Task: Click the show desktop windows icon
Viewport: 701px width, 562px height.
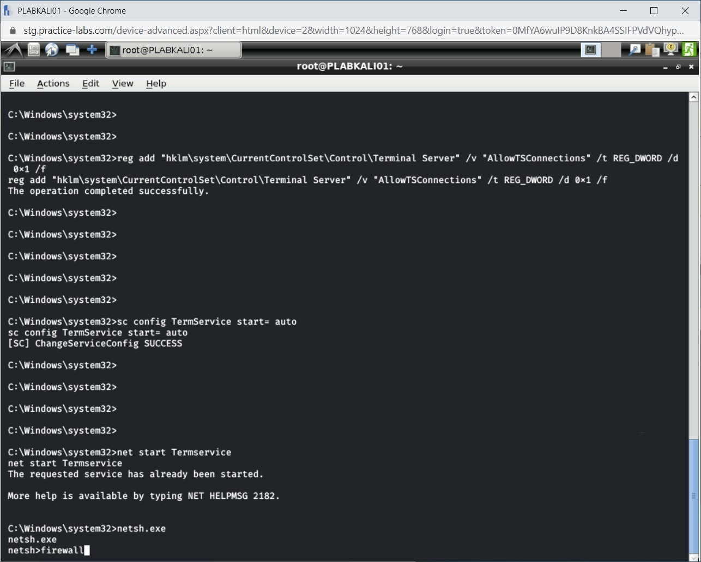Action: click(72, 50)
